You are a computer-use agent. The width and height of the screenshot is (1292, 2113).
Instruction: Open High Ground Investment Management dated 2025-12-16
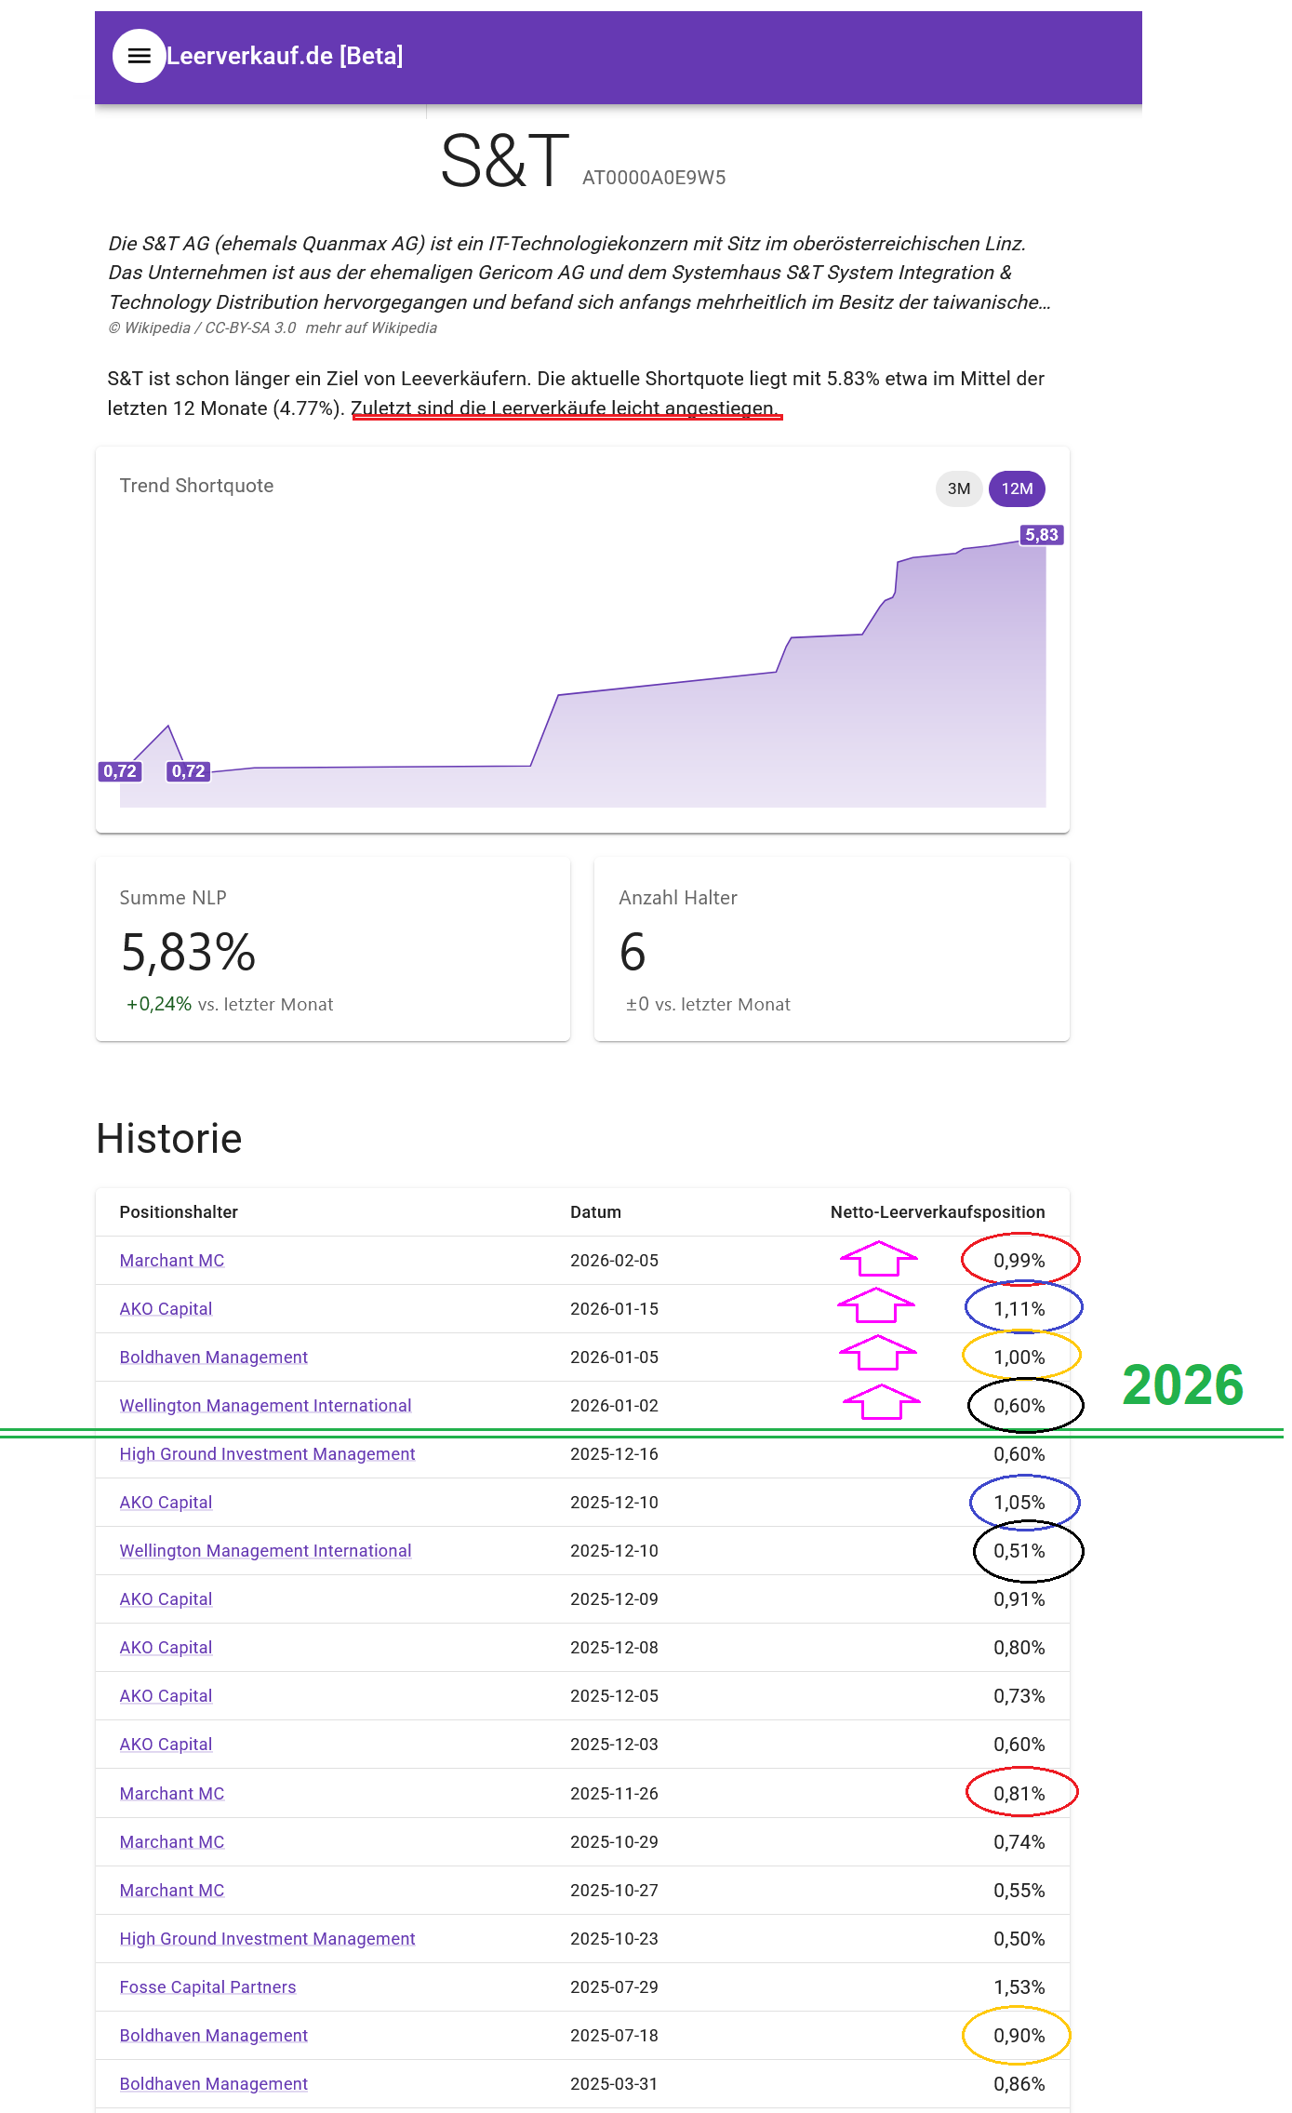267,1454
